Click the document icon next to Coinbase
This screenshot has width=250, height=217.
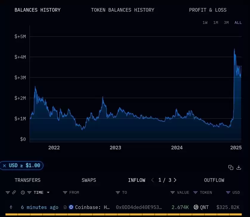(x=65, y=207)
